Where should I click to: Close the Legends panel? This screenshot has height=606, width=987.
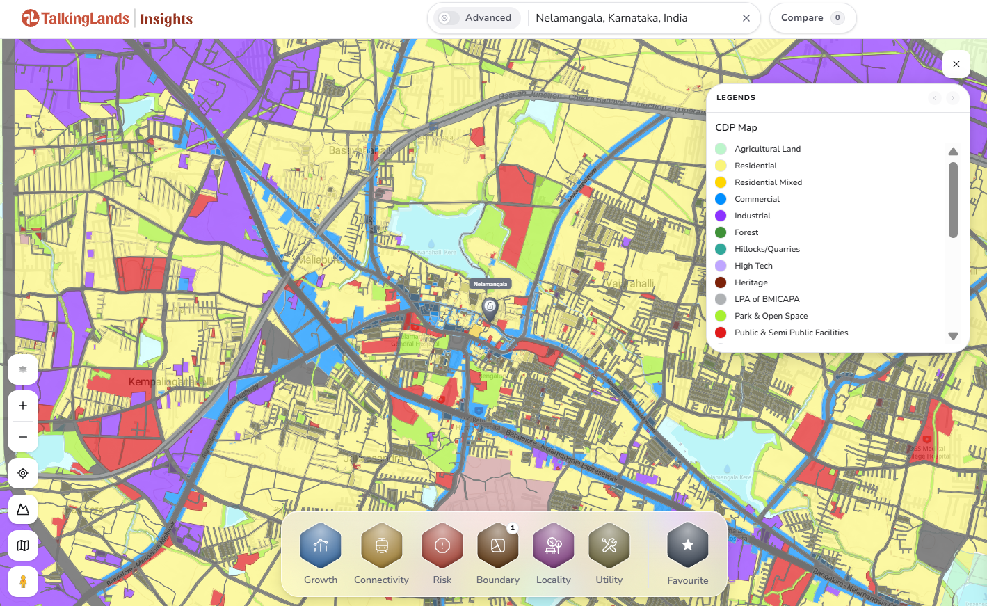pyautogui.click(x=956, y=64)
